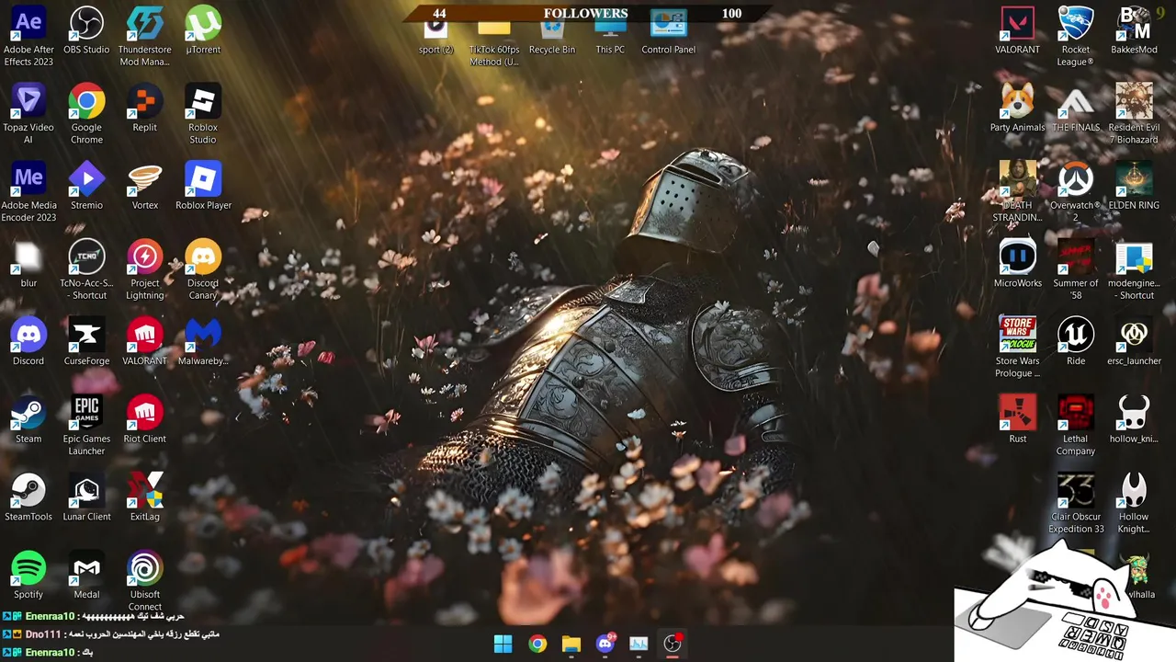Launch the Hollow Knight... shortcut
The image size is (1176, 662).
click(x=1134, y=491)
